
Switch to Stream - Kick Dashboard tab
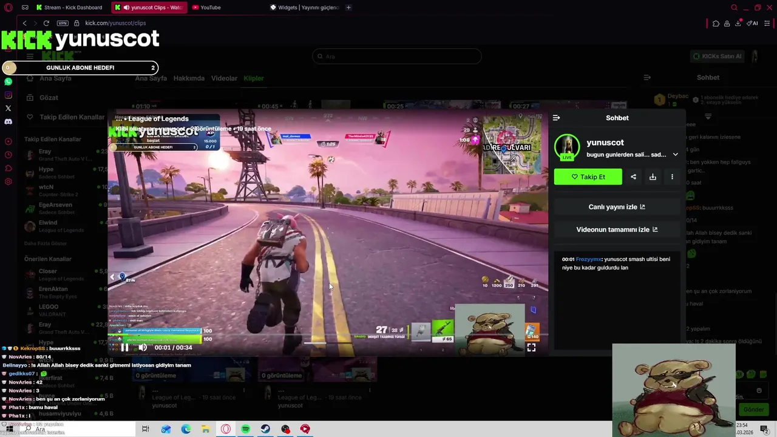[x=69, y=7]
